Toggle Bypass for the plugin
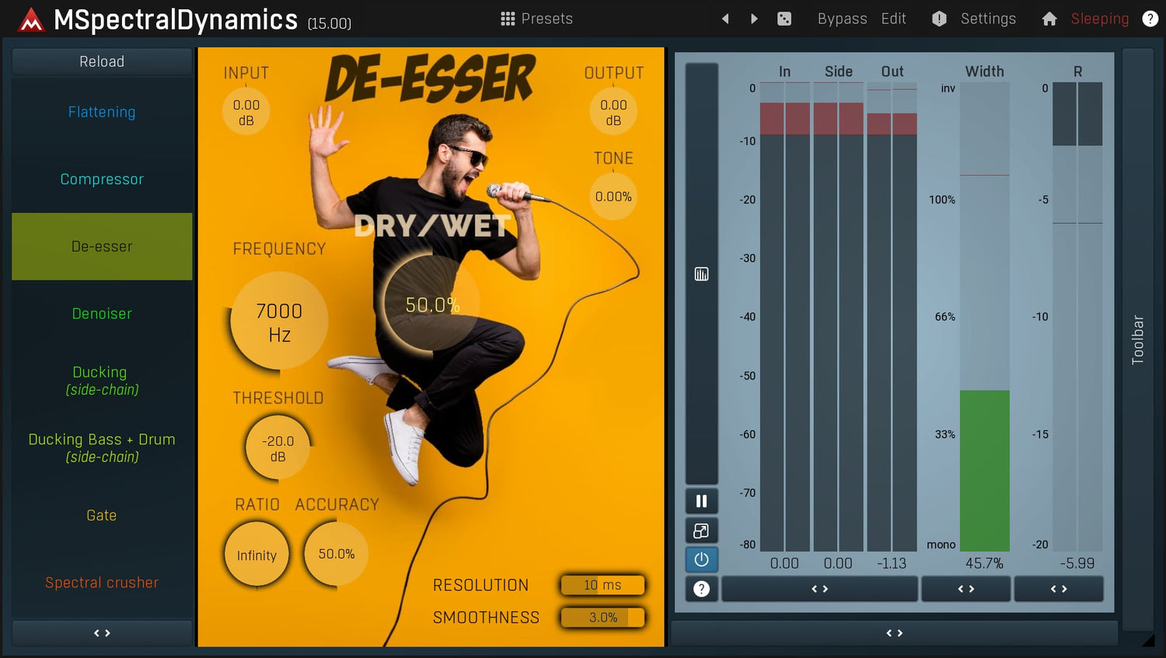 842,19
